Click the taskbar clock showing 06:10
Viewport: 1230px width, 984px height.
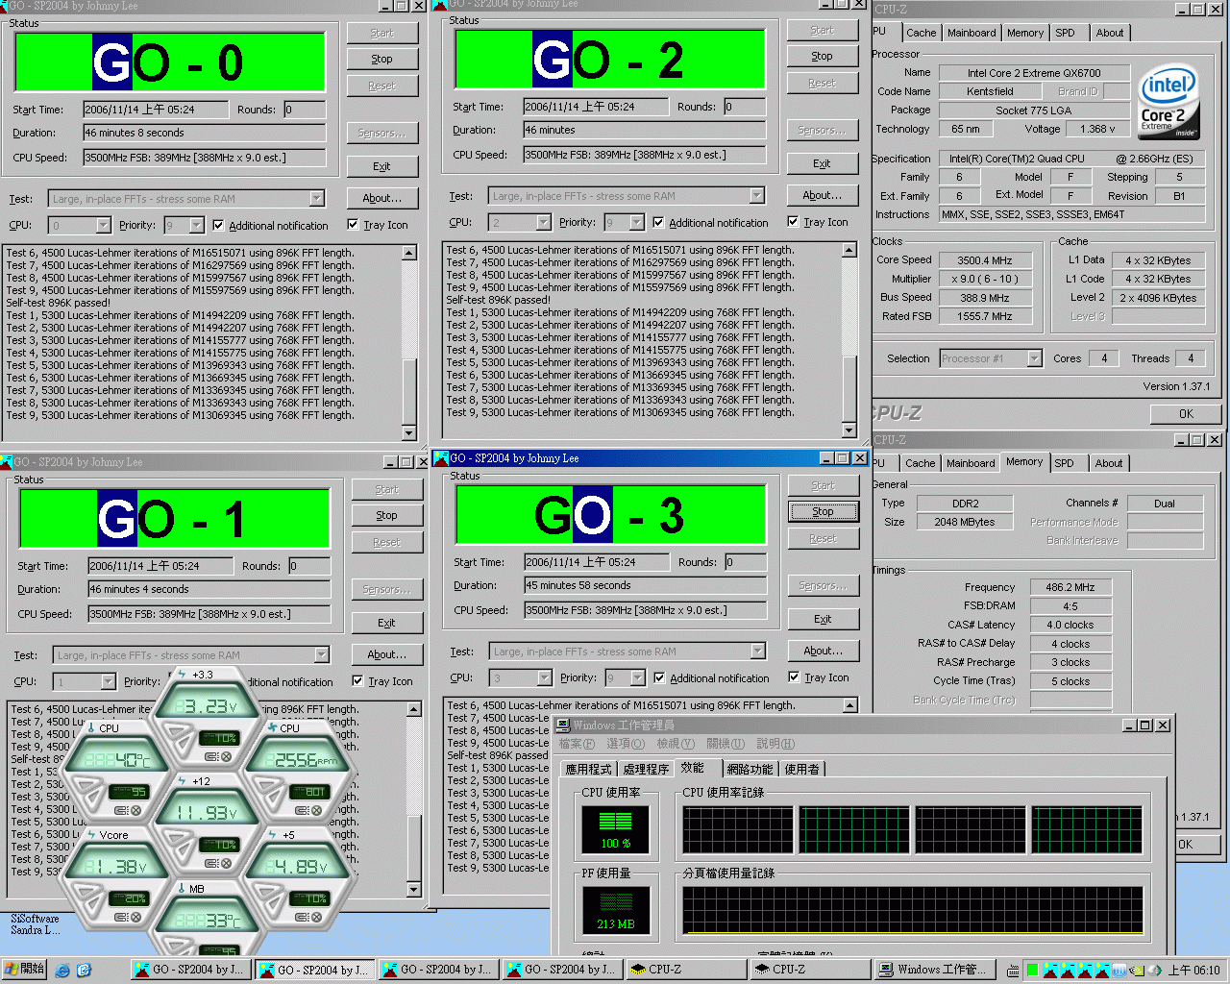(x=1193, y=970)
